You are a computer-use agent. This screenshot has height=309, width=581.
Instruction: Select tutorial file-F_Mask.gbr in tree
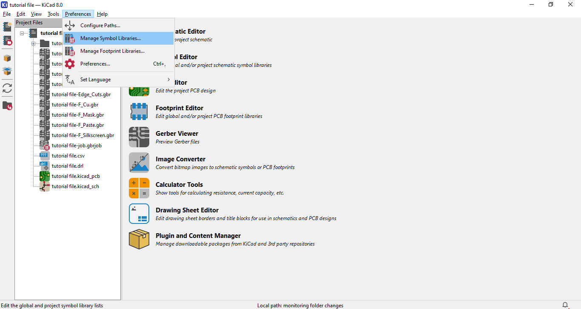(x=78, y=115)
